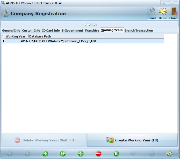Add new record green plus icon
The image size is (180, 159).
point(81,154)
